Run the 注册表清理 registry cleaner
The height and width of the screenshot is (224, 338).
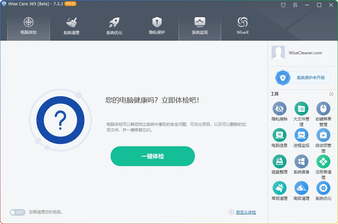pos(323,162)
